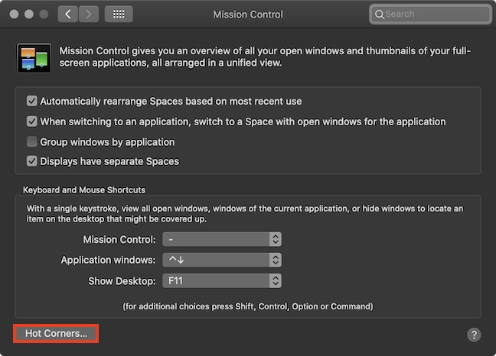Enable Group windows by application
This screenshot has width=496, height=356.
coord(31,141)
